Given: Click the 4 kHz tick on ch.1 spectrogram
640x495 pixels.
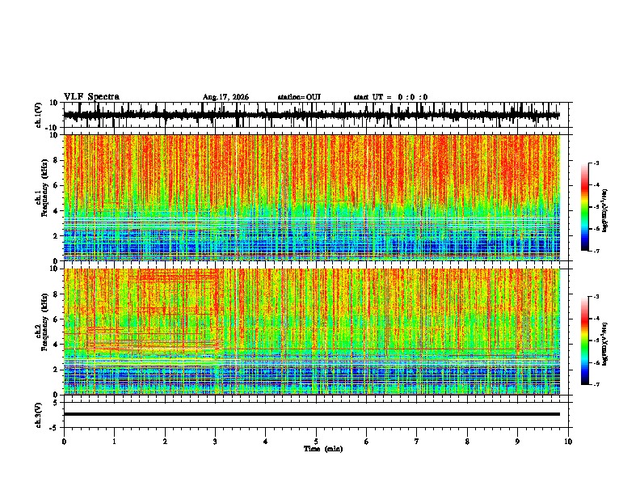Looking at the screenshot, I should click(x=57, y=211).
